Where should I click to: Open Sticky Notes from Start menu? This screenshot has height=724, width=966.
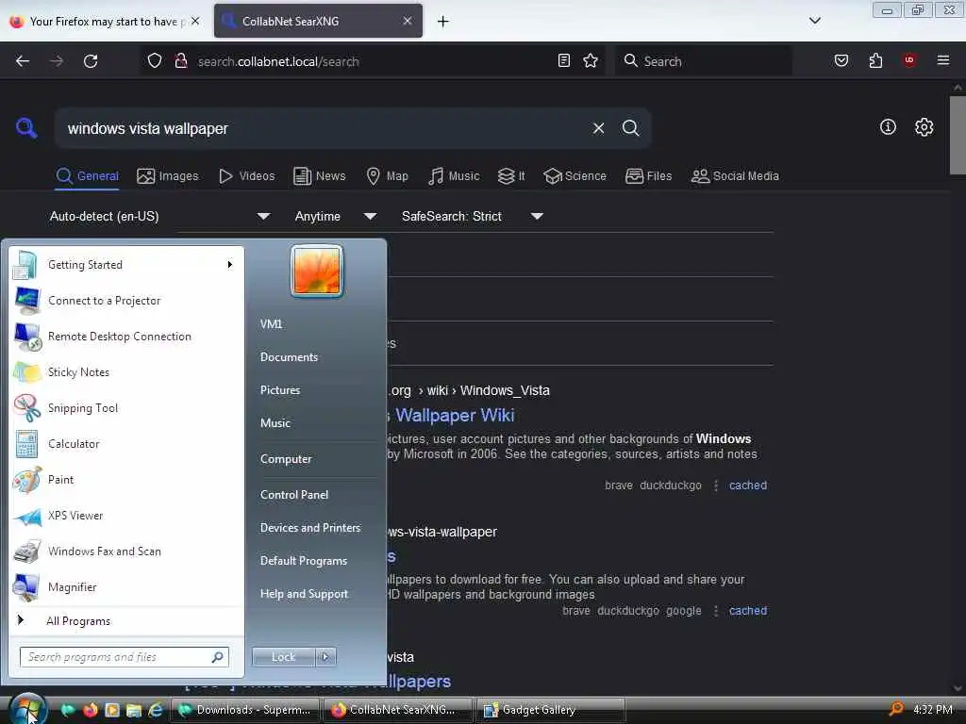[127, 372]
